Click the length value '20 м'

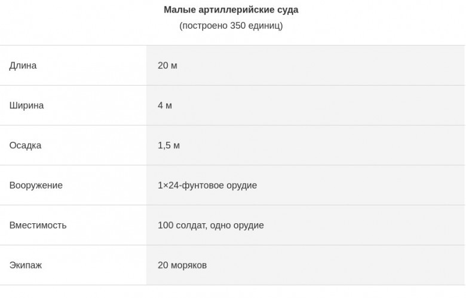167,65
